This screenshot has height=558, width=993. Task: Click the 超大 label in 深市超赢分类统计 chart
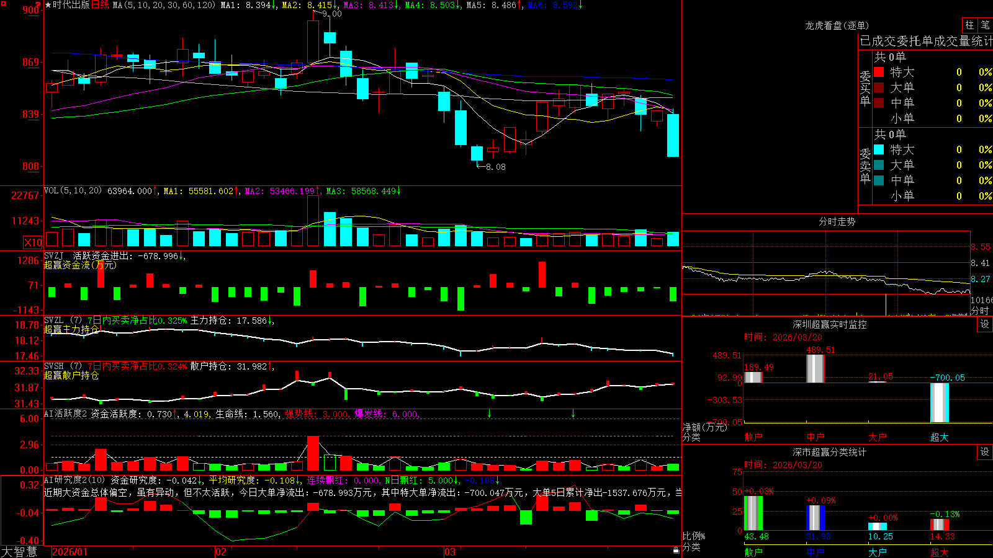[x=939, y=552]
